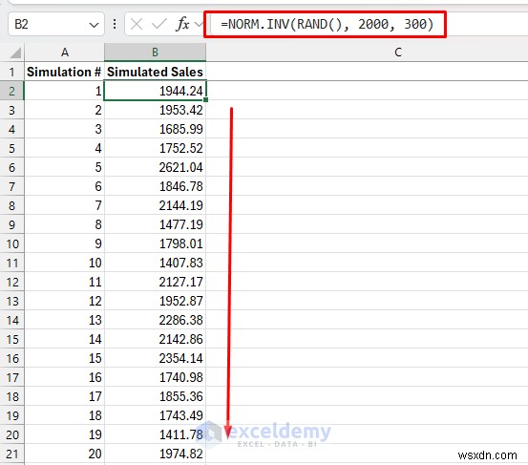Select cell containing 1752.52
528x465 pixels.
coord(155,148)
